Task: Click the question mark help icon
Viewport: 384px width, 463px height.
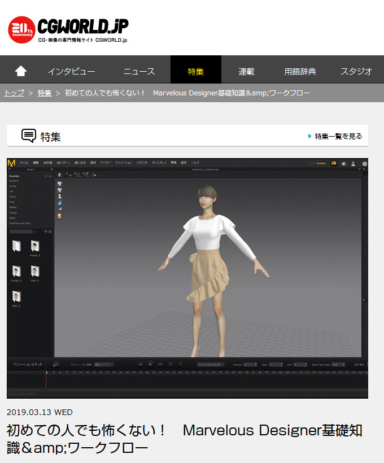Action: [365, 164]
